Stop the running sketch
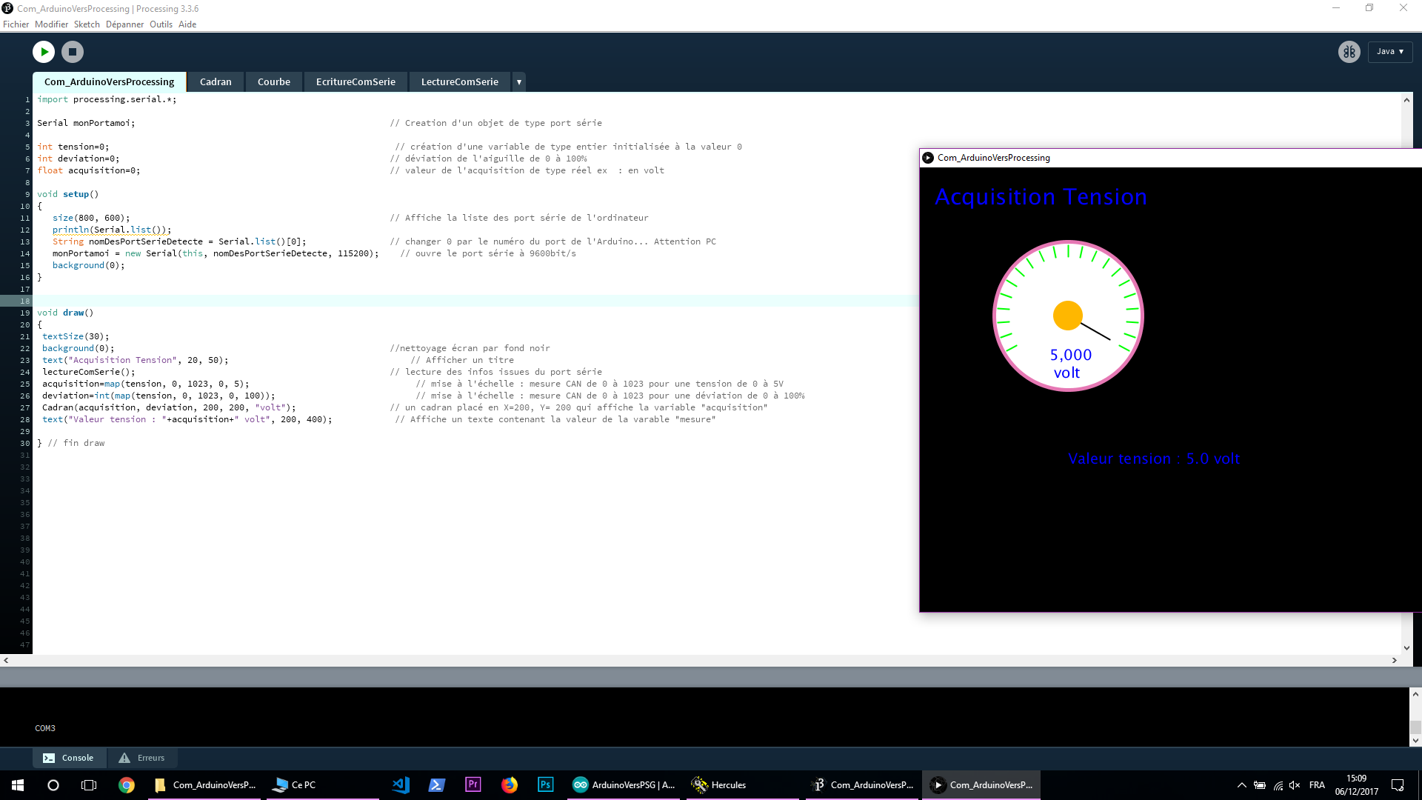Screen dimensions: 1422x800 coord(72,52)
